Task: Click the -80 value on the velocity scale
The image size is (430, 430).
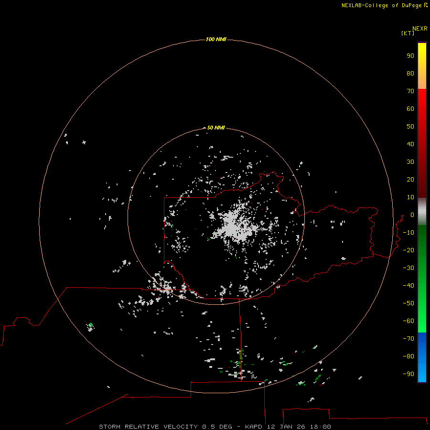Action: [408, 356]
